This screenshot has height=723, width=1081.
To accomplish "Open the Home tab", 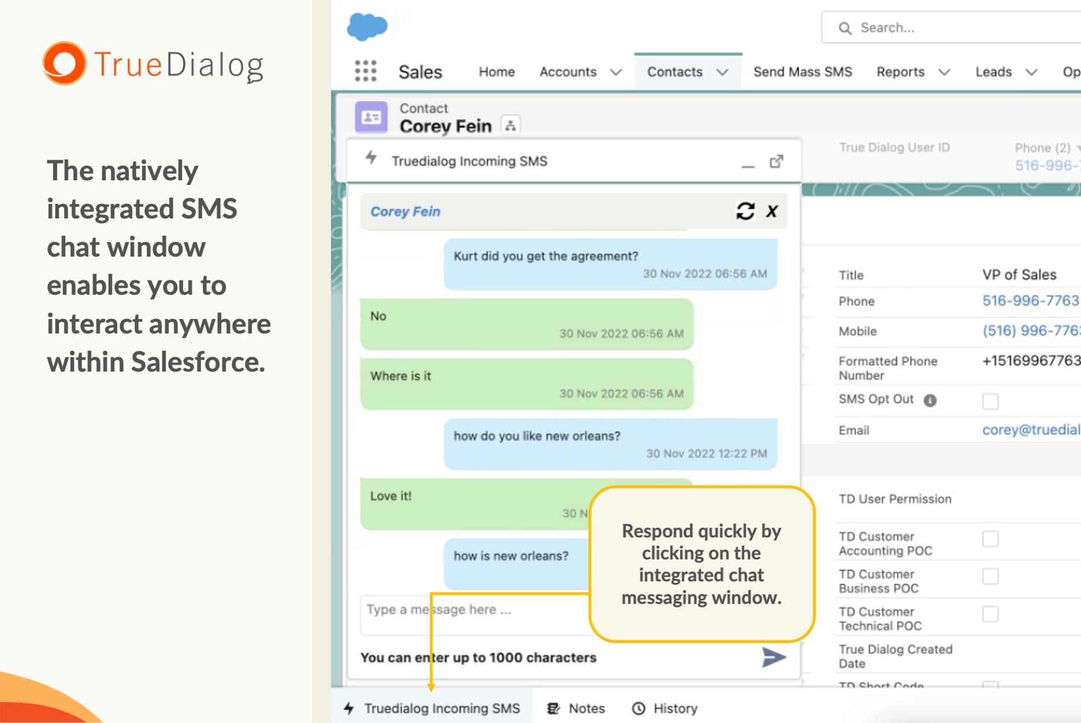I will [x=496, y=72].
